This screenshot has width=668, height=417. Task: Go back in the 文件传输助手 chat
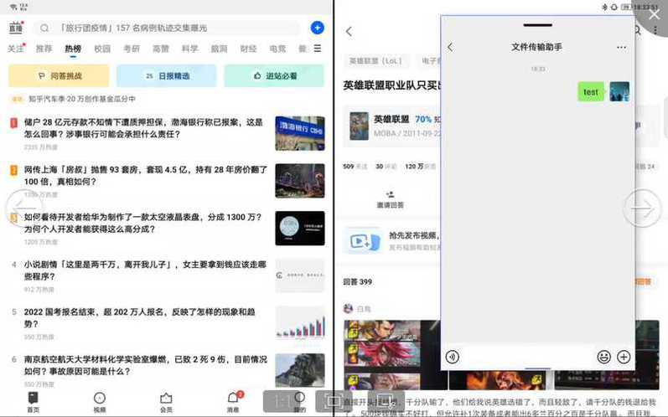tap(451, 47)
